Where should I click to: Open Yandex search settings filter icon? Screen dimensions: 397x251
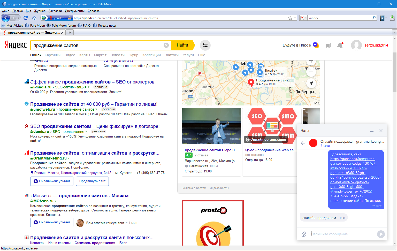[x=205, y=45]
